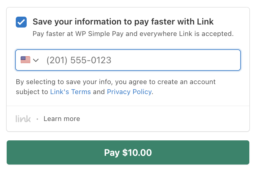Click the "Pay faster at WP Simple Pay" subtitle
Image resolution: width=256 pixels, height=170 pixels.
(x=133, y=34)
